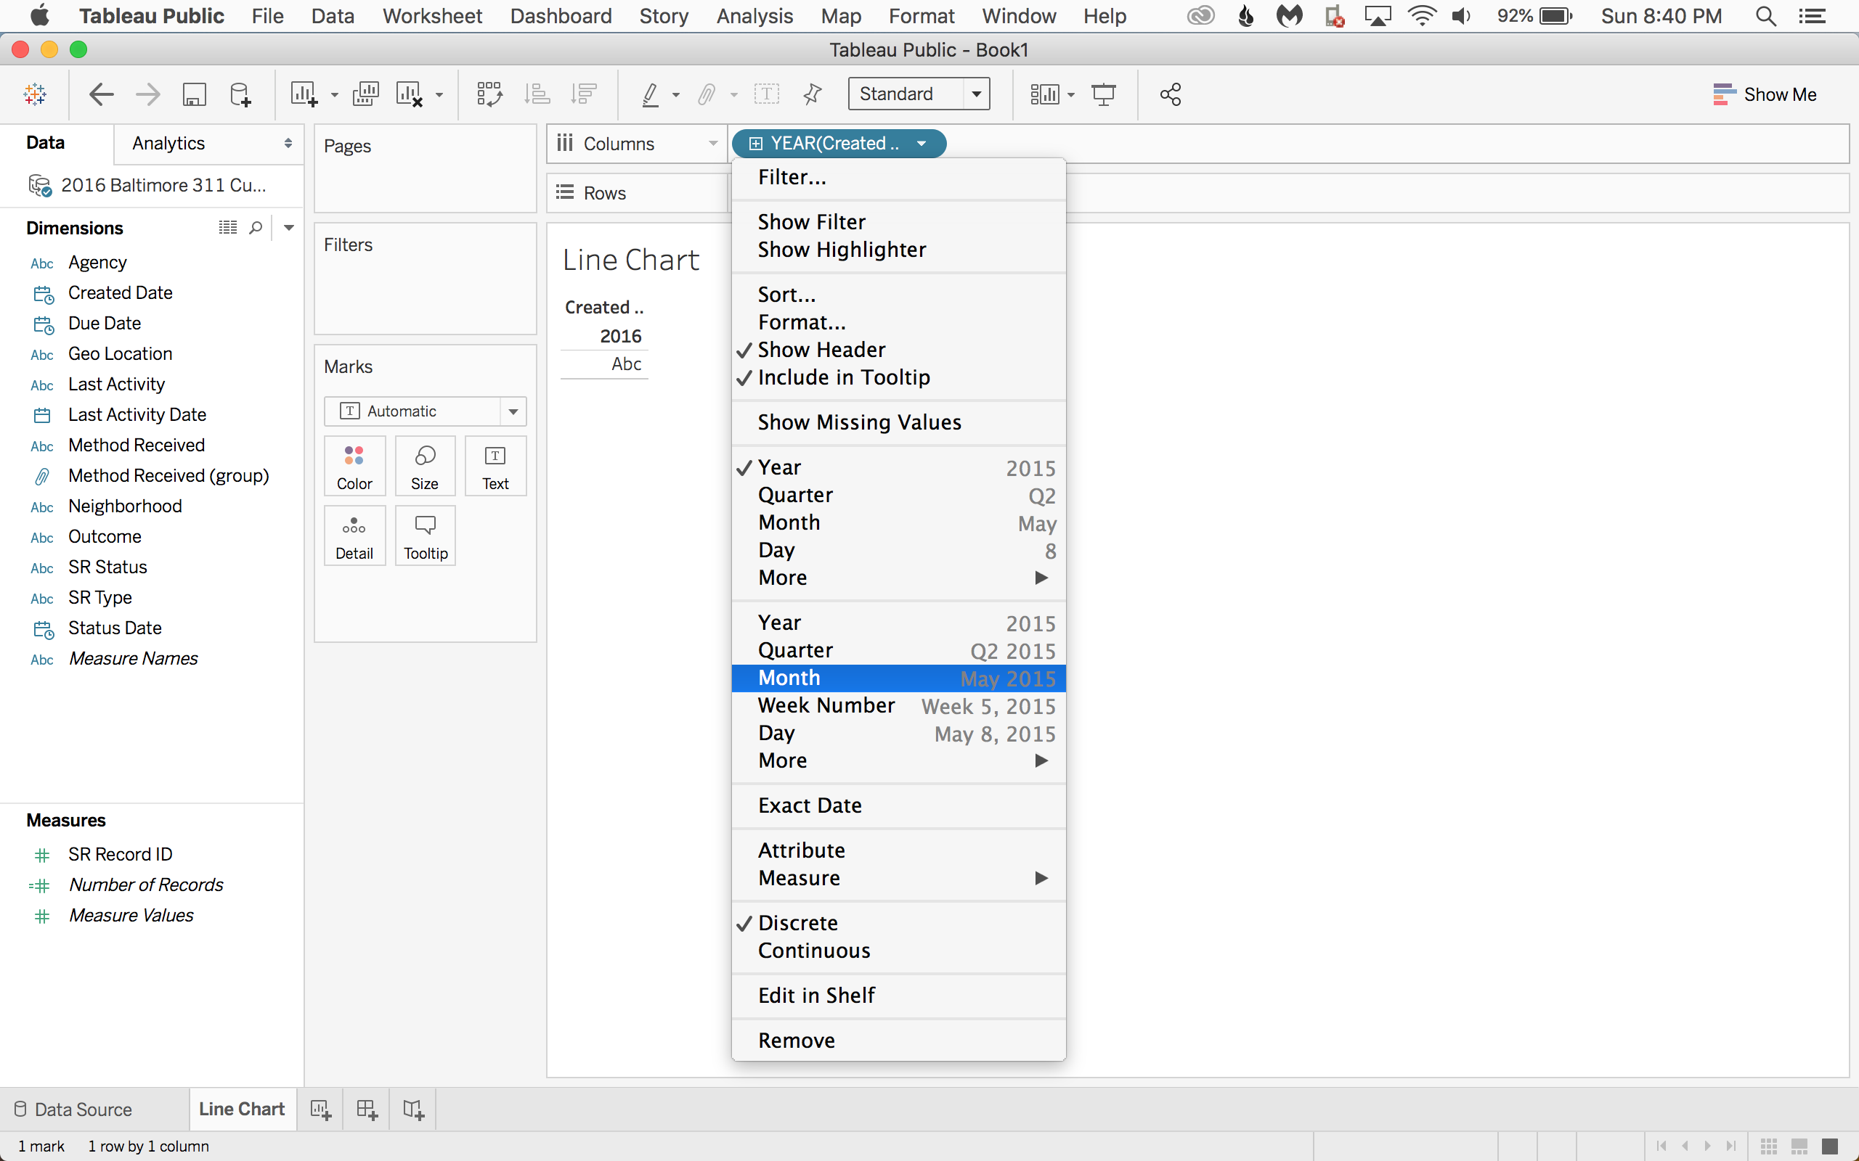Expand the Measure submenu
This screenshot has height=1161, width=1859.
899,879
